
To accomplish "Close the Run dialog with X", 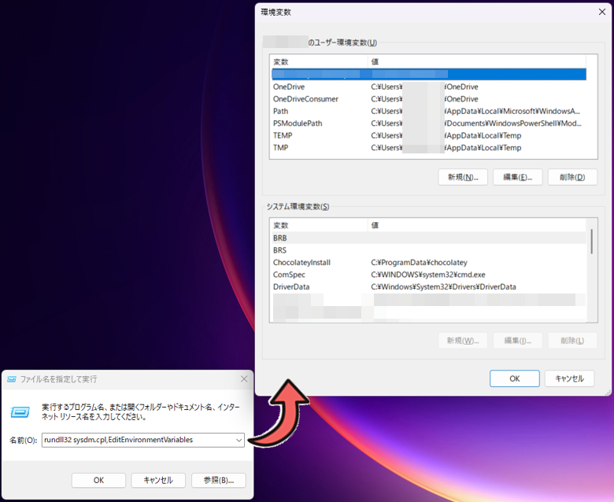I will click(244, 378).
